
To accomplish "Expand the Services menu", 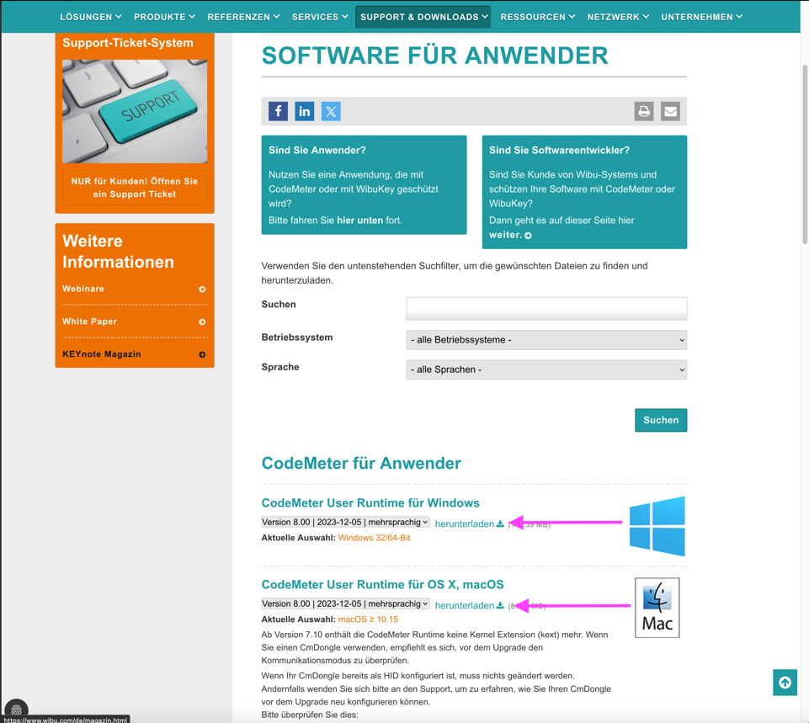I will [320, 17].
